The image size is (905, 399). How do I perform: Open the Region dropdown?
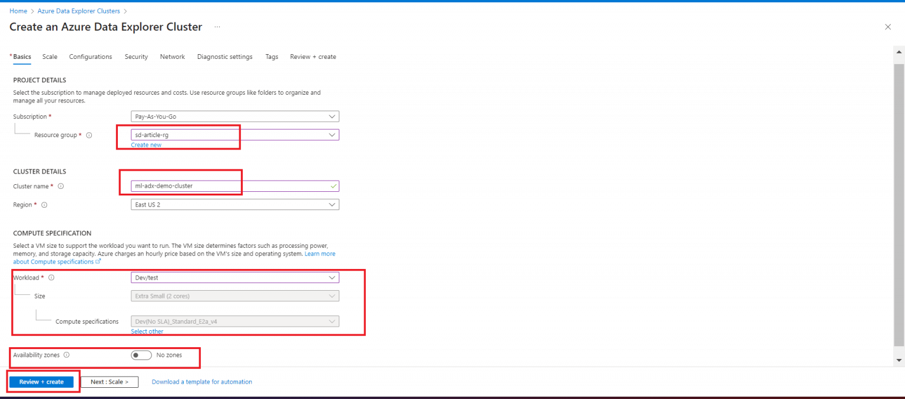coord(235,205)
